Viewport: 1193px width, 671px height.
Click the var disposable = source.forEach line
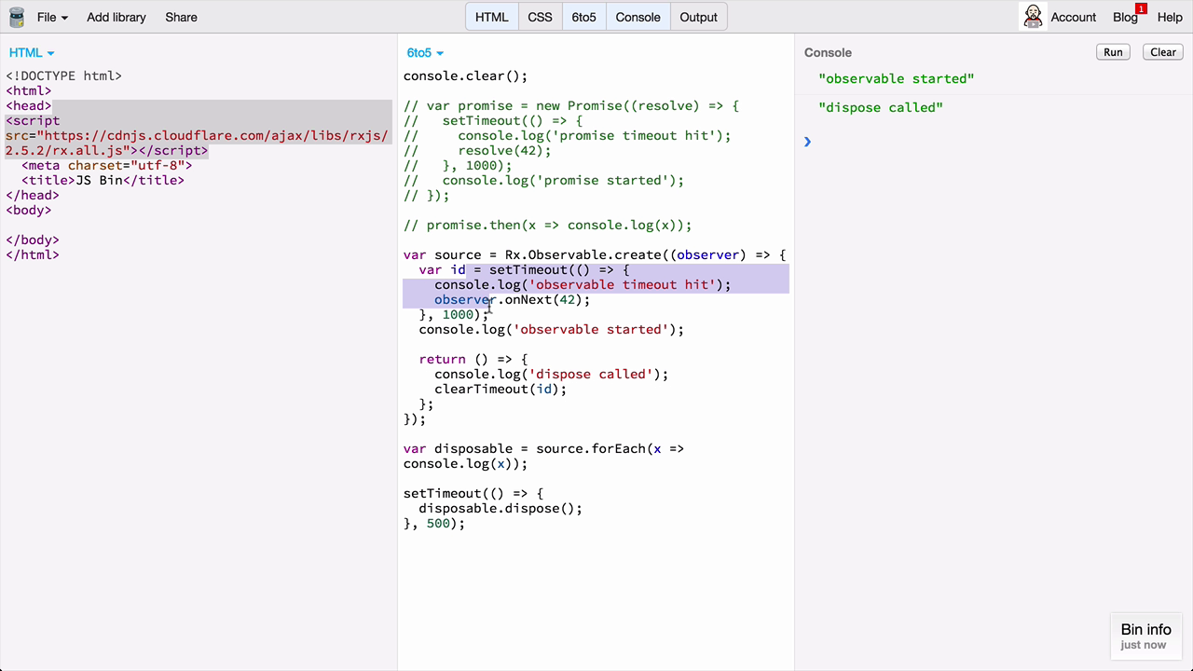[543, 457]
